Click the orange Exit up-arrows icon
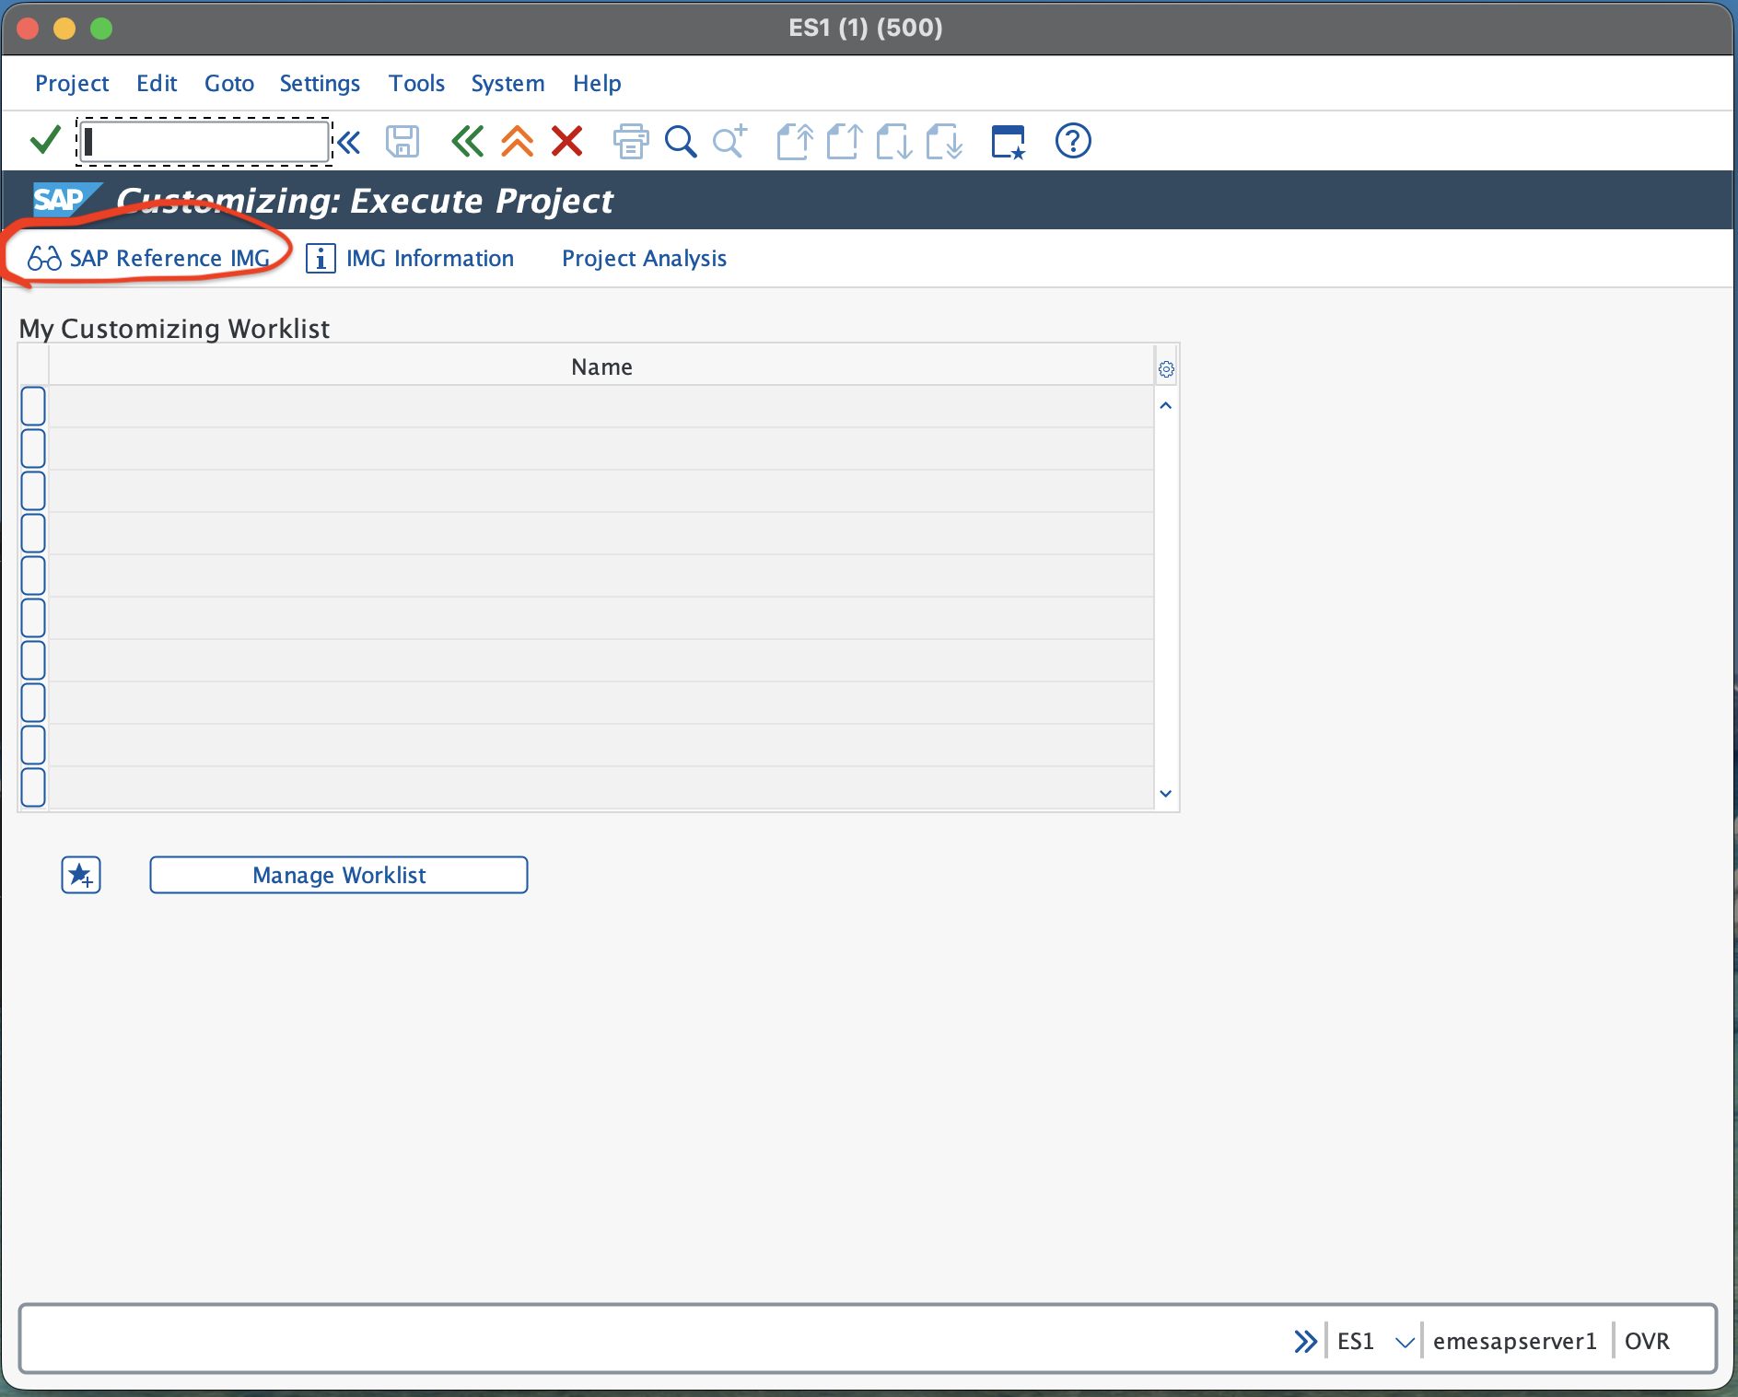Screen dimensions: 1738x1397 tap(518, 142)
